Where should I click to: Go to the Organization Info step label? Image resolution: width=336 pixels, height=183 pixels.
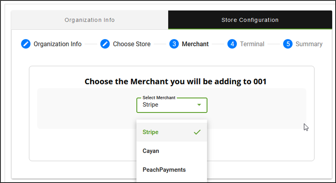(x=58, y=44)
